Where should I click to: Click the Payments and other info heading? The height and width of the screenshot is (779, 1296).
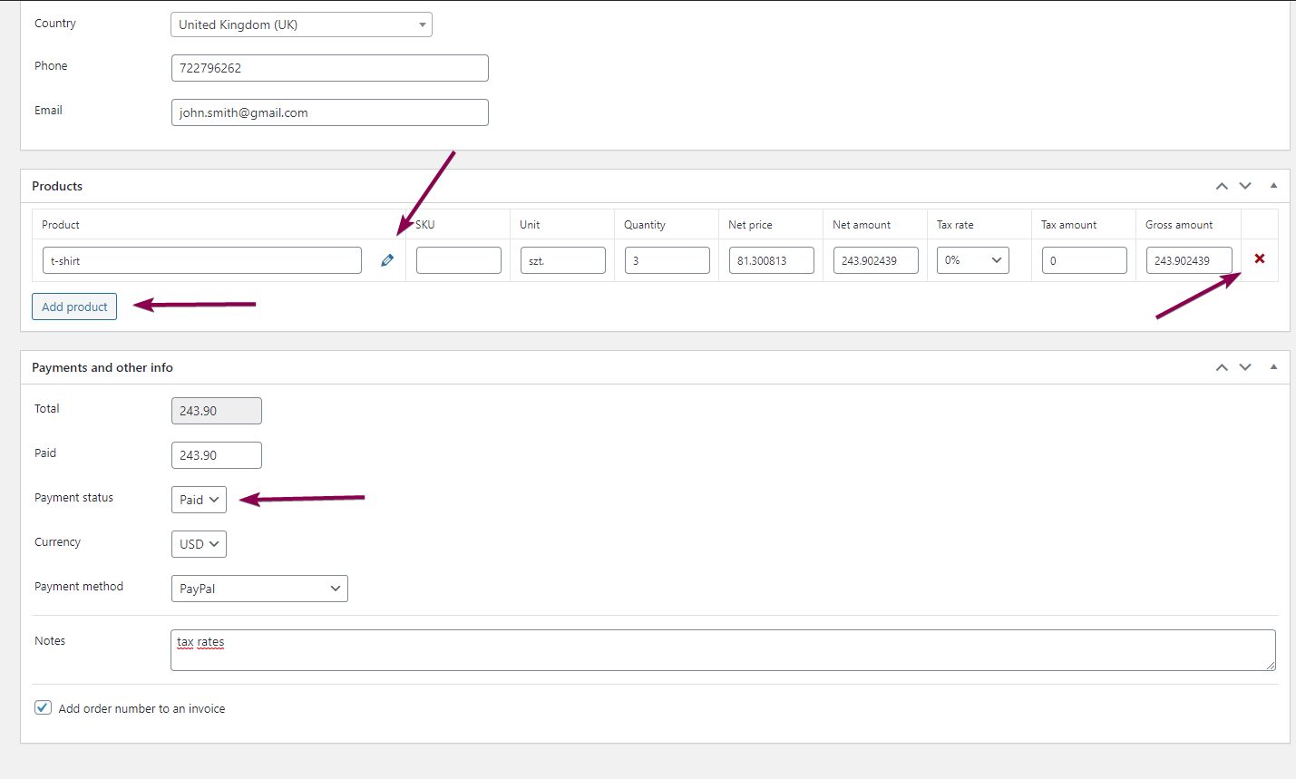(102, 367)
